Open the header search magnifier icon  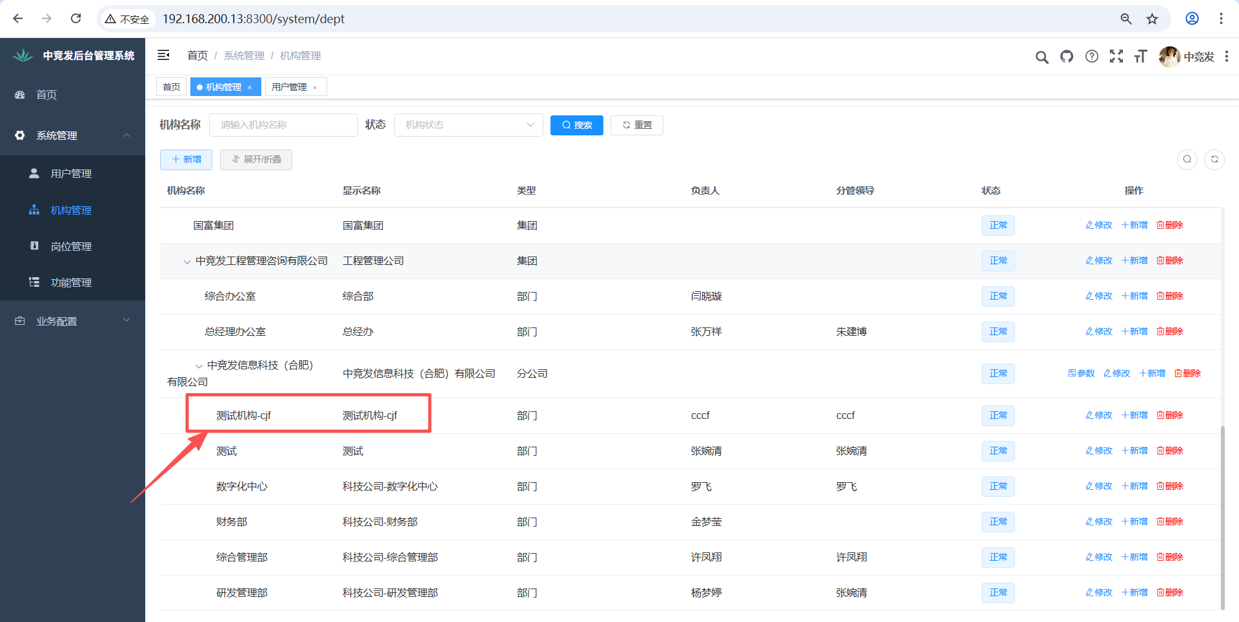click(x=1042, y=57)
